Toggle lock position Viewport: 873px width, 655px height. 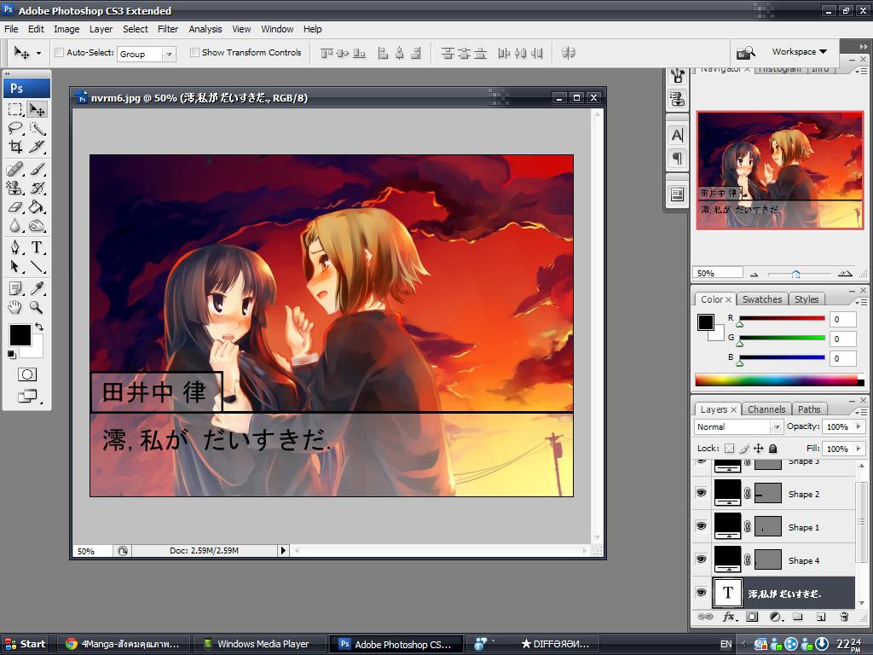(x=758, y=449)
